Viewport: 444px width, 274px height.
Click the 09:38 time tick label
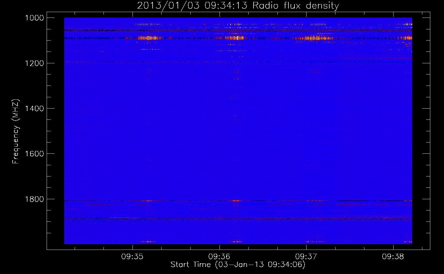point(393,257)
